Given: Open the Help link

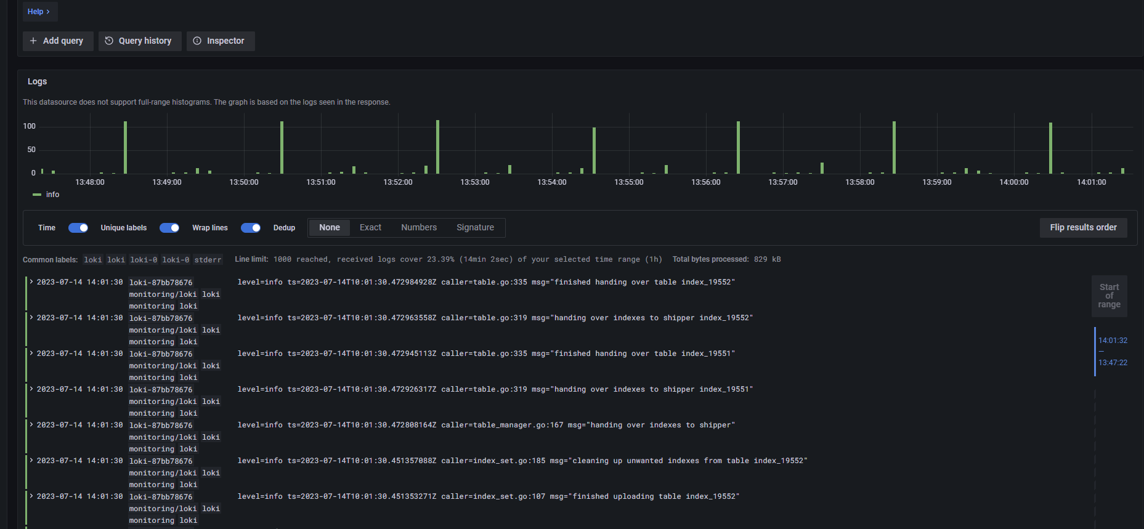Looking at the screenshot, I should (x=39, y=12).
